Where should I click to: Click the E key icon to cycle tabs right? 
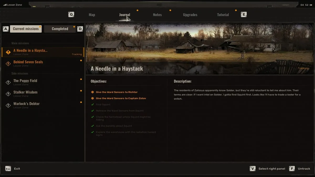tap(244, 14)
